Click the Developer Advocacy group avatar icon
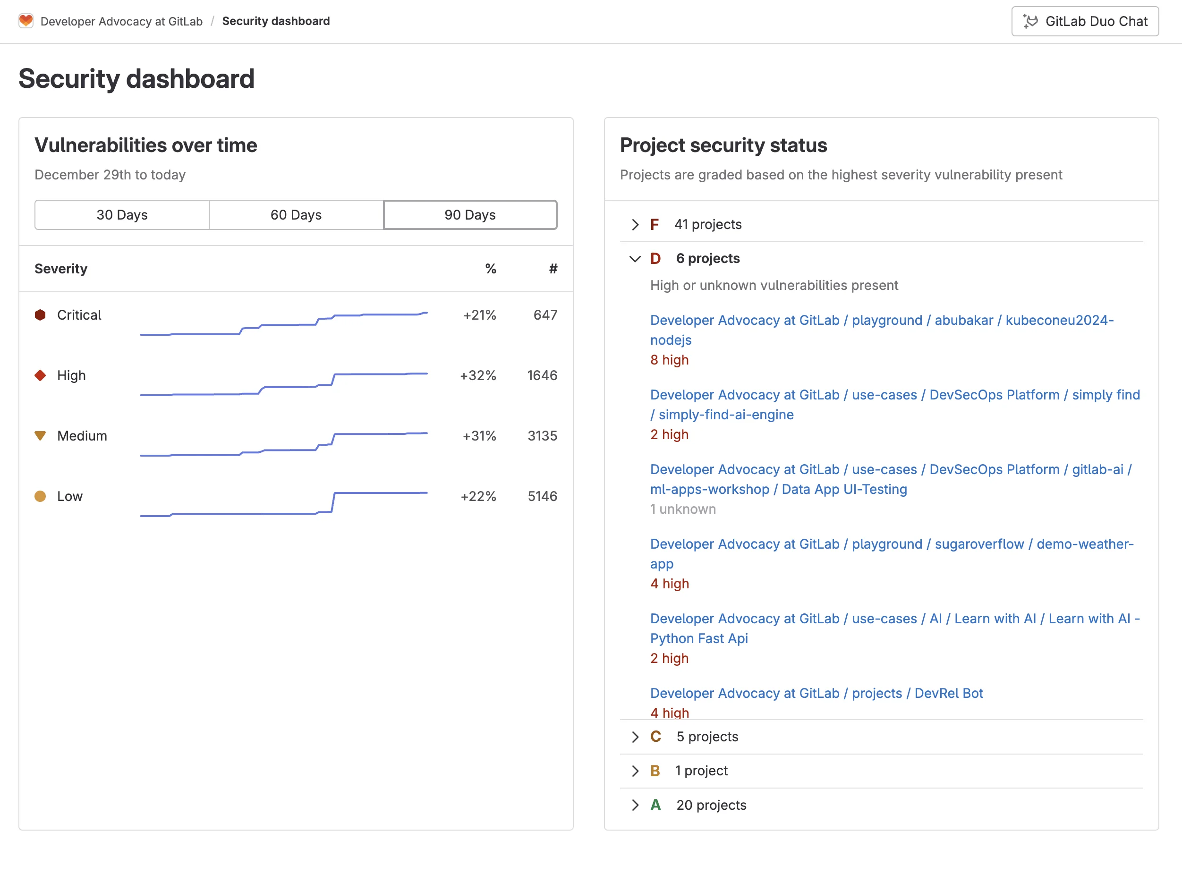 coord(26,21)
